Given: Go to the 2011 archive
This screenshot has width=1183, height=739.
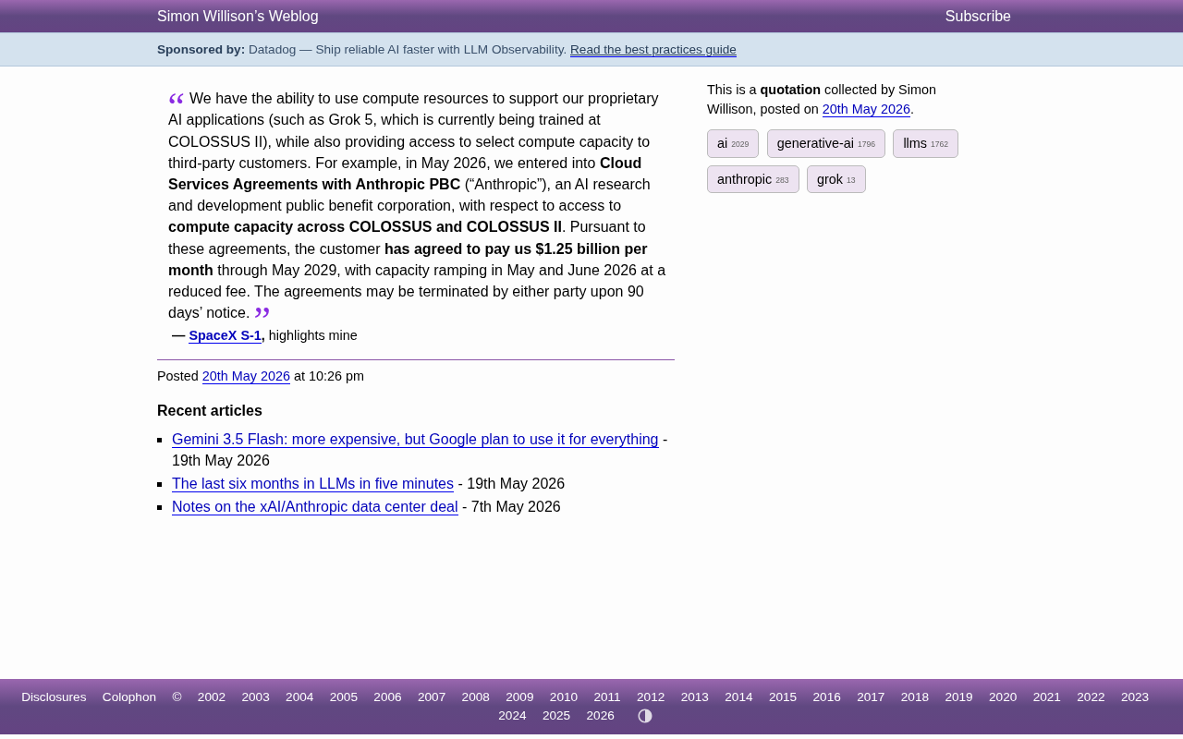Looking at the screenshot, I should [607, 697].
